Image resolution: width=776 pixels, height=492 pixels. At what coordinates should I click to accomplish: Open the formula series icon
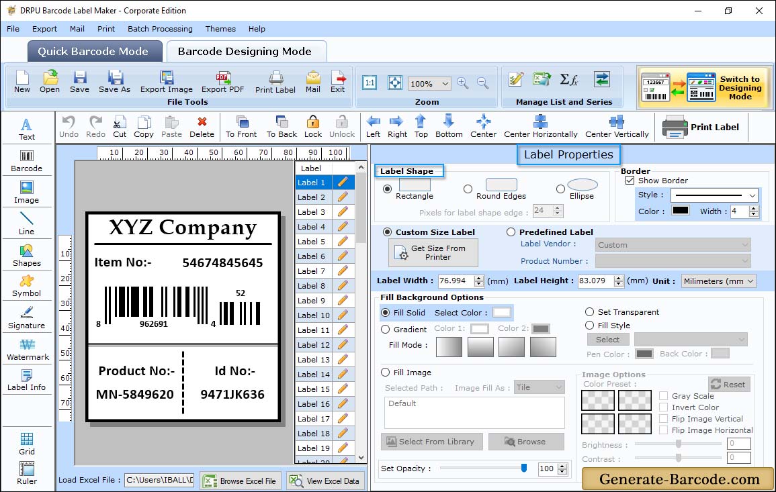[x=568, y=79]
